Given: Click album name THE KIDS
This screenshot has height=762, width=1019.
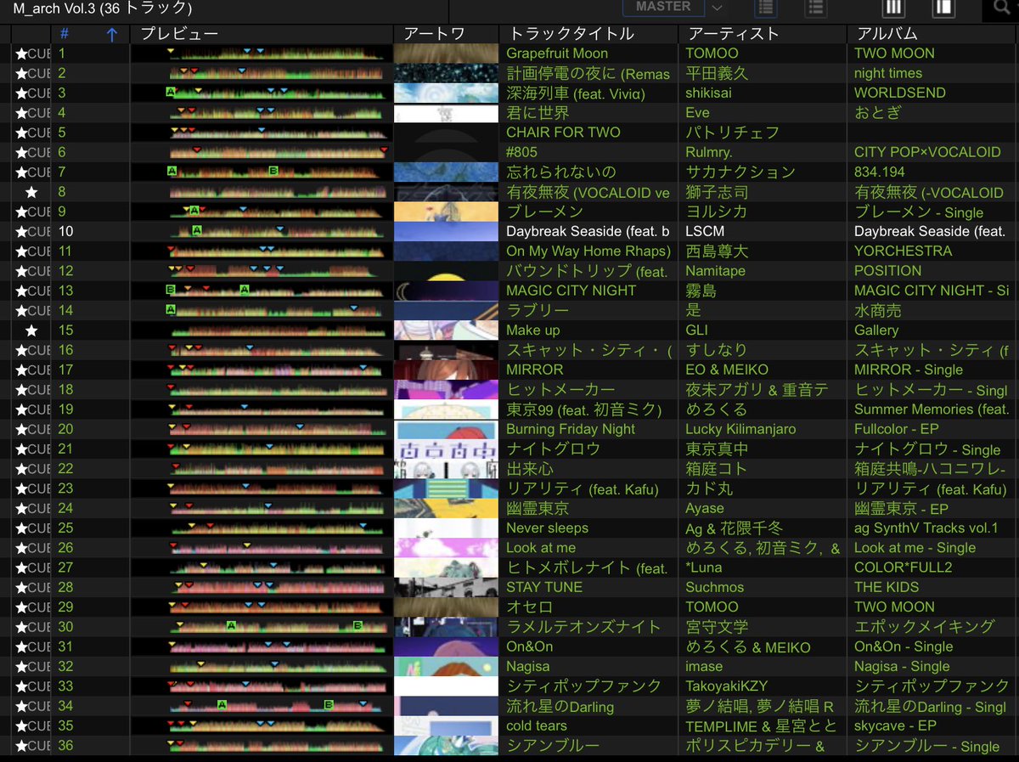Looking at the screenshot, I should [888, 587].
